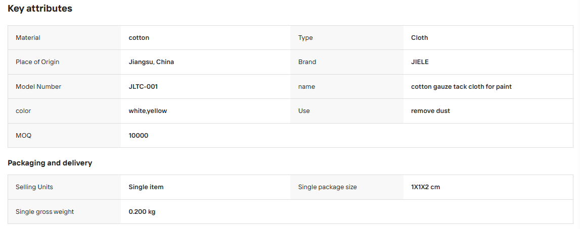This screenshot has height=229, width=580.
Task: Select model number JLTC-001
Action: (x=143, y=87)
